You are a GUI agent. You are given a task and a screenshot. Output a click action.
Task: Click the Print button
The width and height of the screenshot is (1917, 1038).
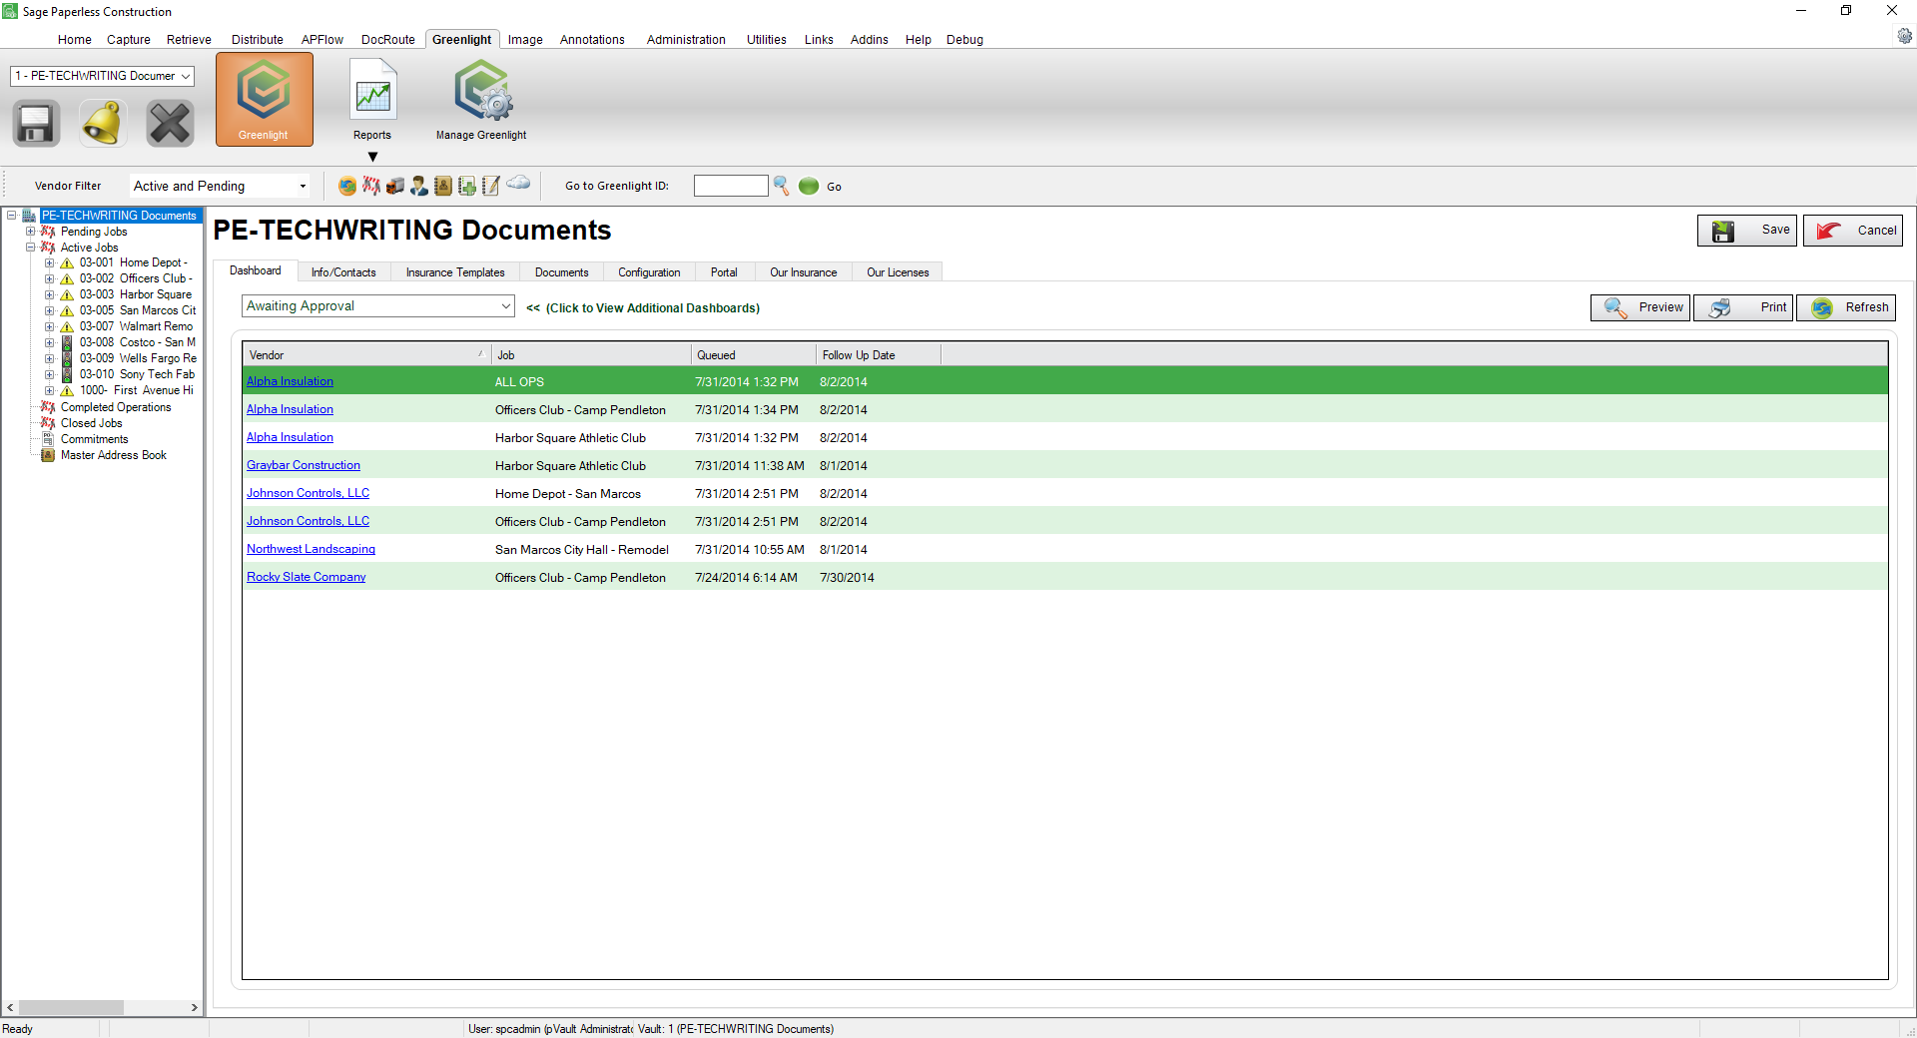(1743, 307)
